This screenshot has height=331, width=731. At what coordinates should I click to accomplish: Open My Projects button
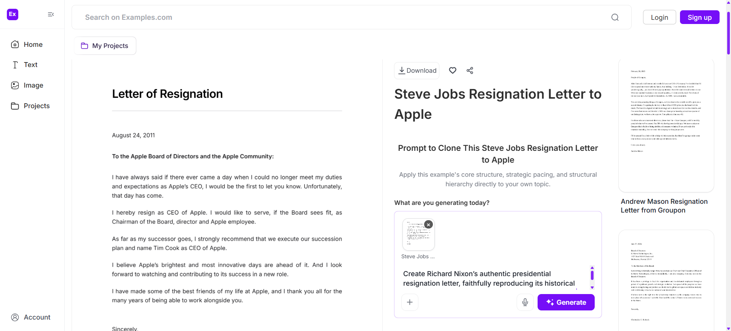(x=105, y=46)
